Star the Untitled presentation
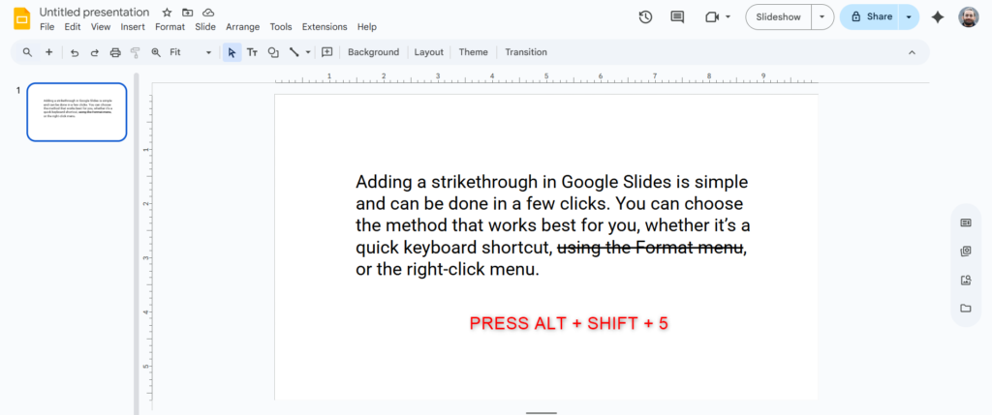The height and width of the screenshot is (415, 992). pyautogui.click(x=167, y=12)
